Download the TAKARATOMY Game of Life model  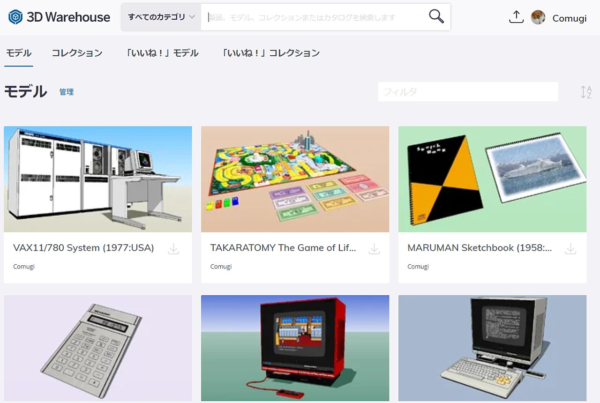click(374, 249)
